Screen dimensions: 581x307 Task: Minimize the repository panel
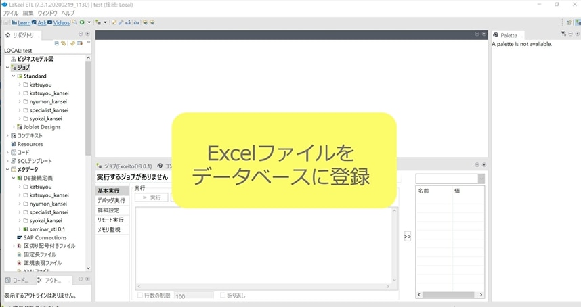(79, 34)
